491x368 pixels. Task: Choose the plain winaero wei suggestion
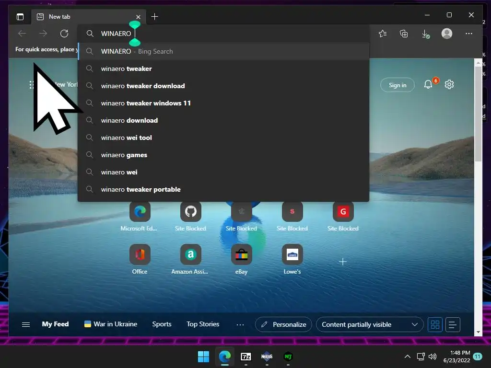223,172
